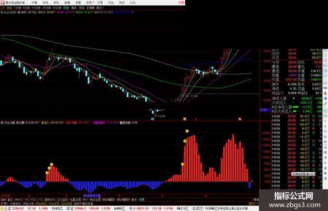This screenshot has height=211, width=328.
Task: Open the 互动问答 panel
Action: pos(67,203)
